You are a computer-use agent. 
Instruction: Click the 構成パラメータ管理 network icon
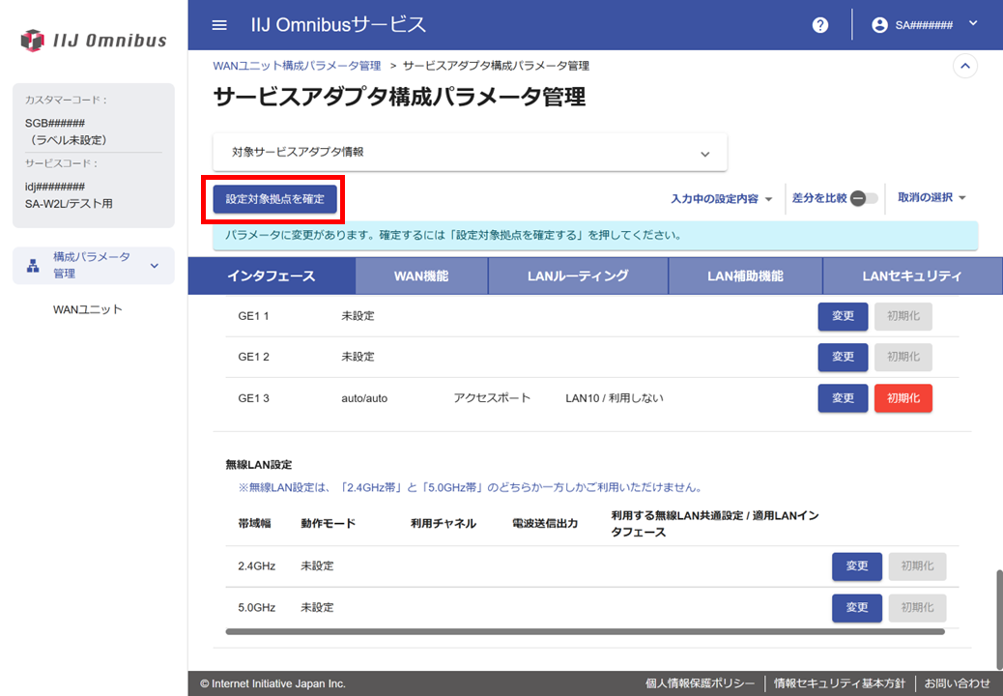(x=33, y=266)
